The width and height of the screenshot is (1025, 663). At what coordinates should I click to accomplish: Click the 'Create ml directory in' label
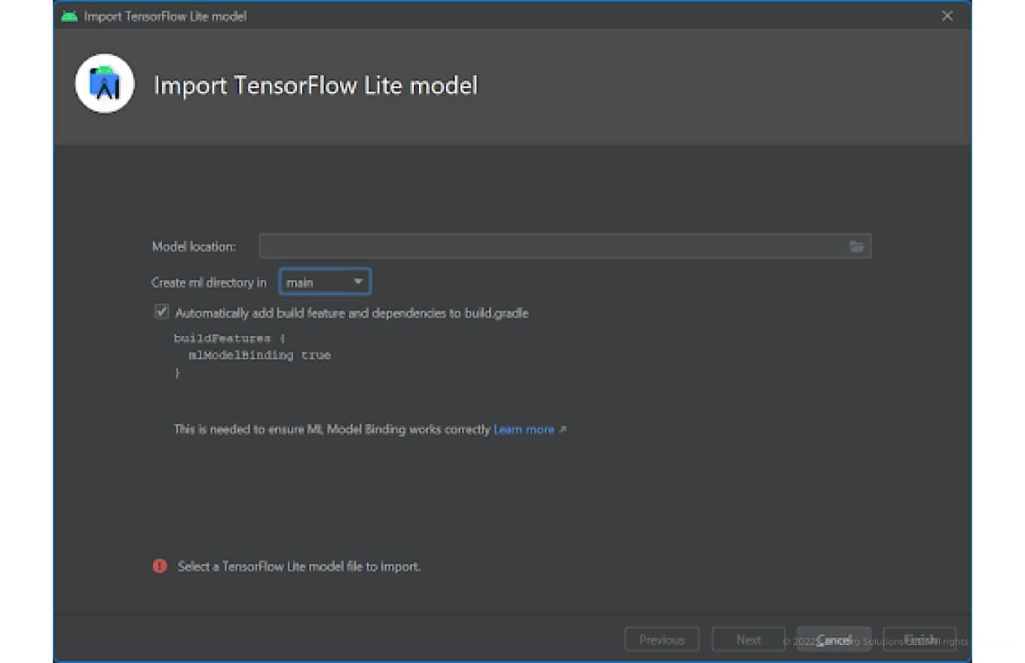pyautogui.click(x=209, y=283)
